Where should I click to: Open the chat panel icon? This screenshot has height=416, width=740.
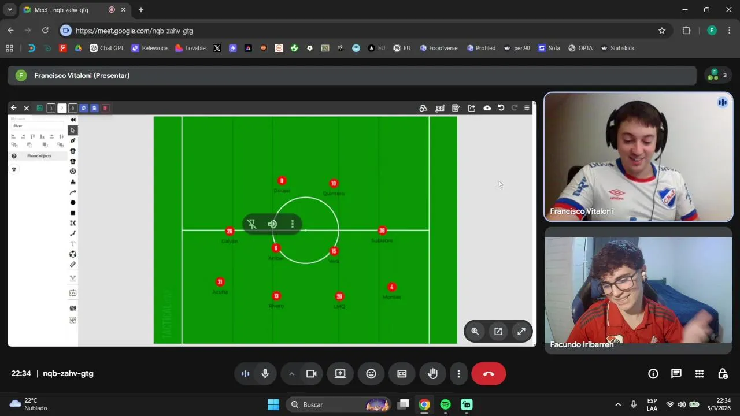click(x=676, y=374)
